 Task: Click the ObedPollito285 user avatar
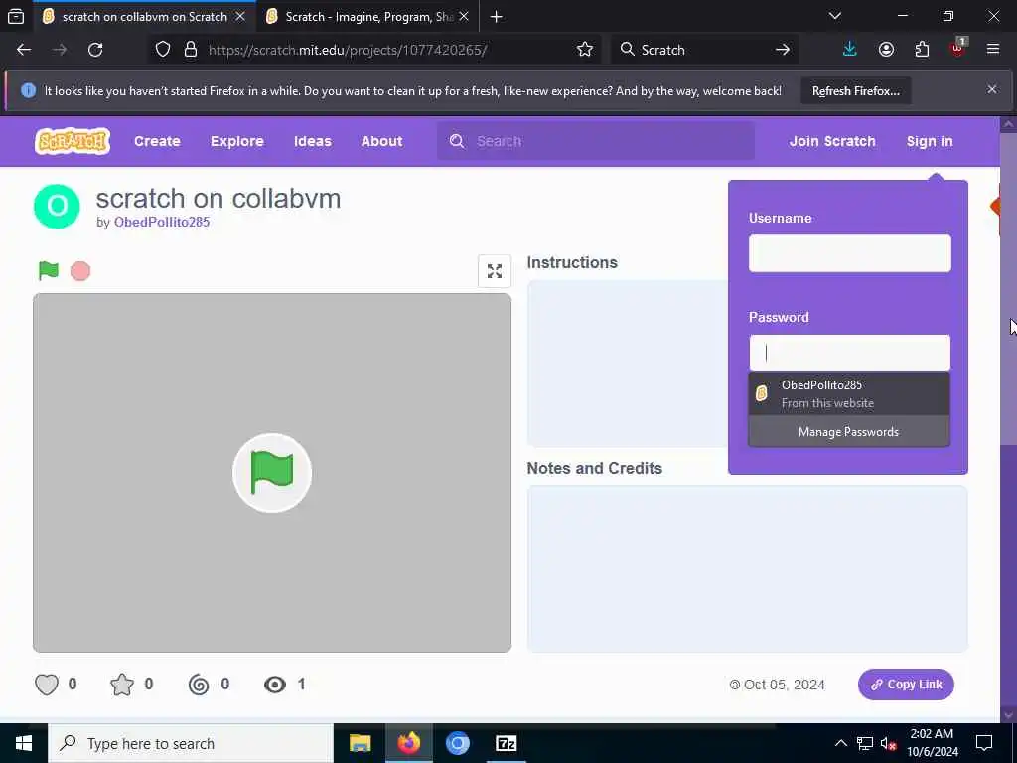click(57, 207)
